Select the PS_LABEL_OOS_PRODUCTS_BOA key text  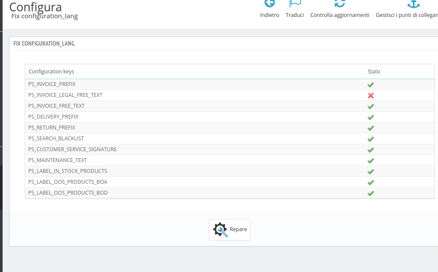tap(68, 182)
